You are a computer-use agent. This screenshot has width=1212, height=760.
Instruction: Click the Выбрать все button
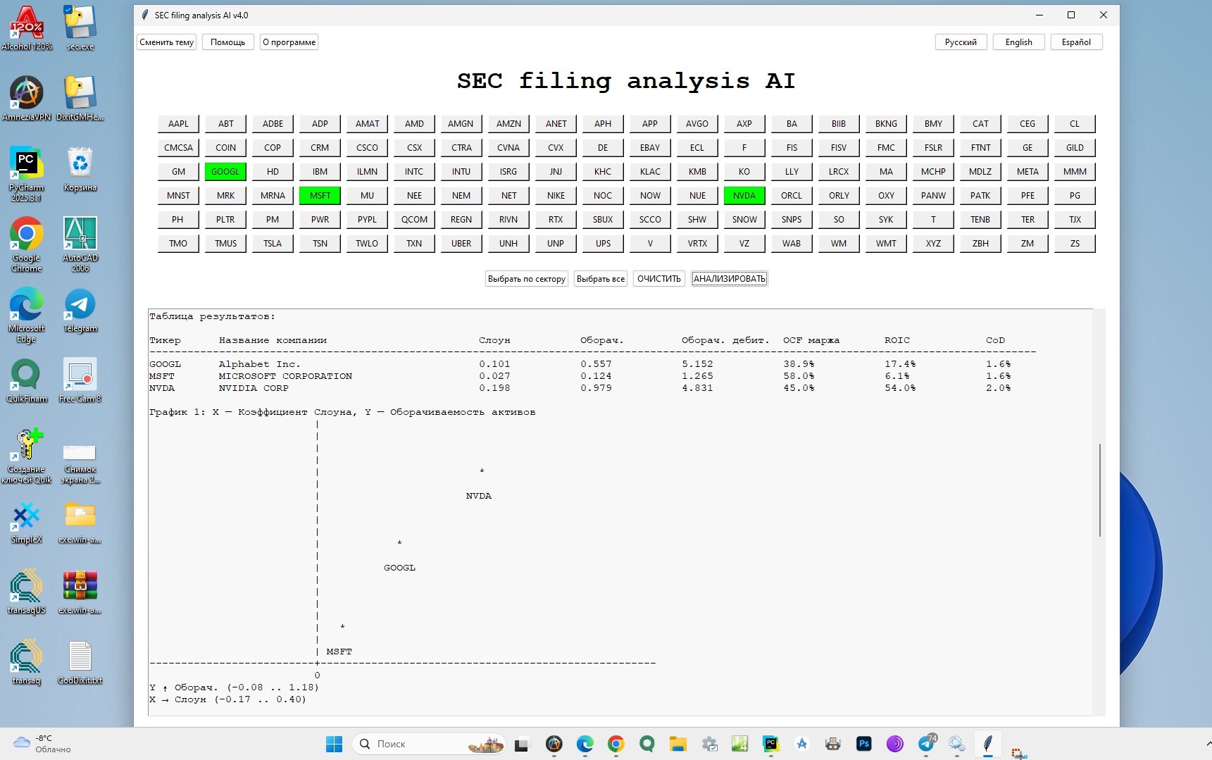(601, 279)
